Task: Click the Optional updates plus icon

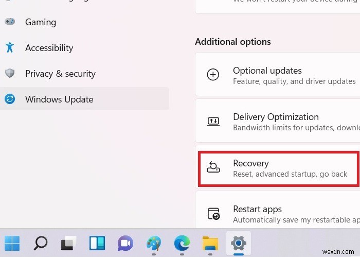Action: (x=213, y=75)
